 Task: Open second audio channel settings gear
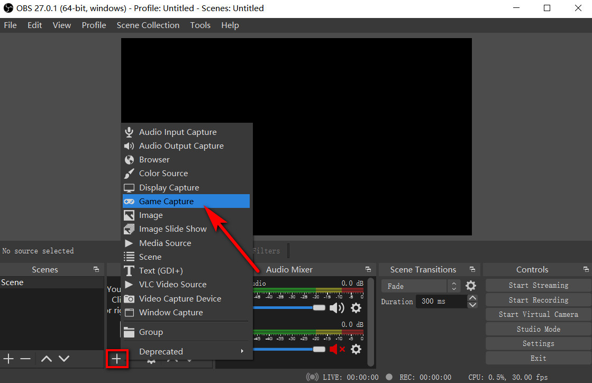(356, 350)
